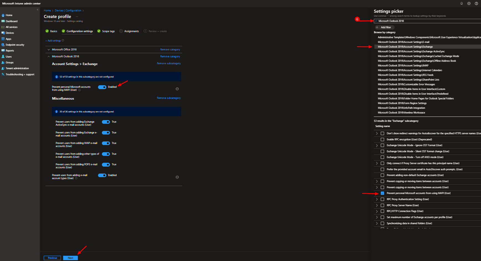Viewport: 481px width, 261px height.
Task: Select Account Settings\Exchange ActiveSync category
Action: (x=411, y=51)
